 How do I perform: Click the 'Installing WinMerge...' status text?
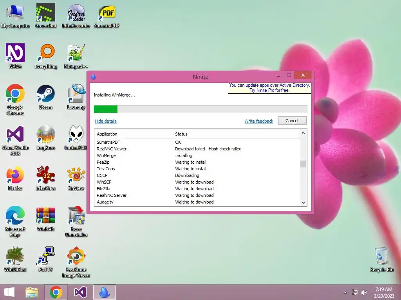coord(114,95)
